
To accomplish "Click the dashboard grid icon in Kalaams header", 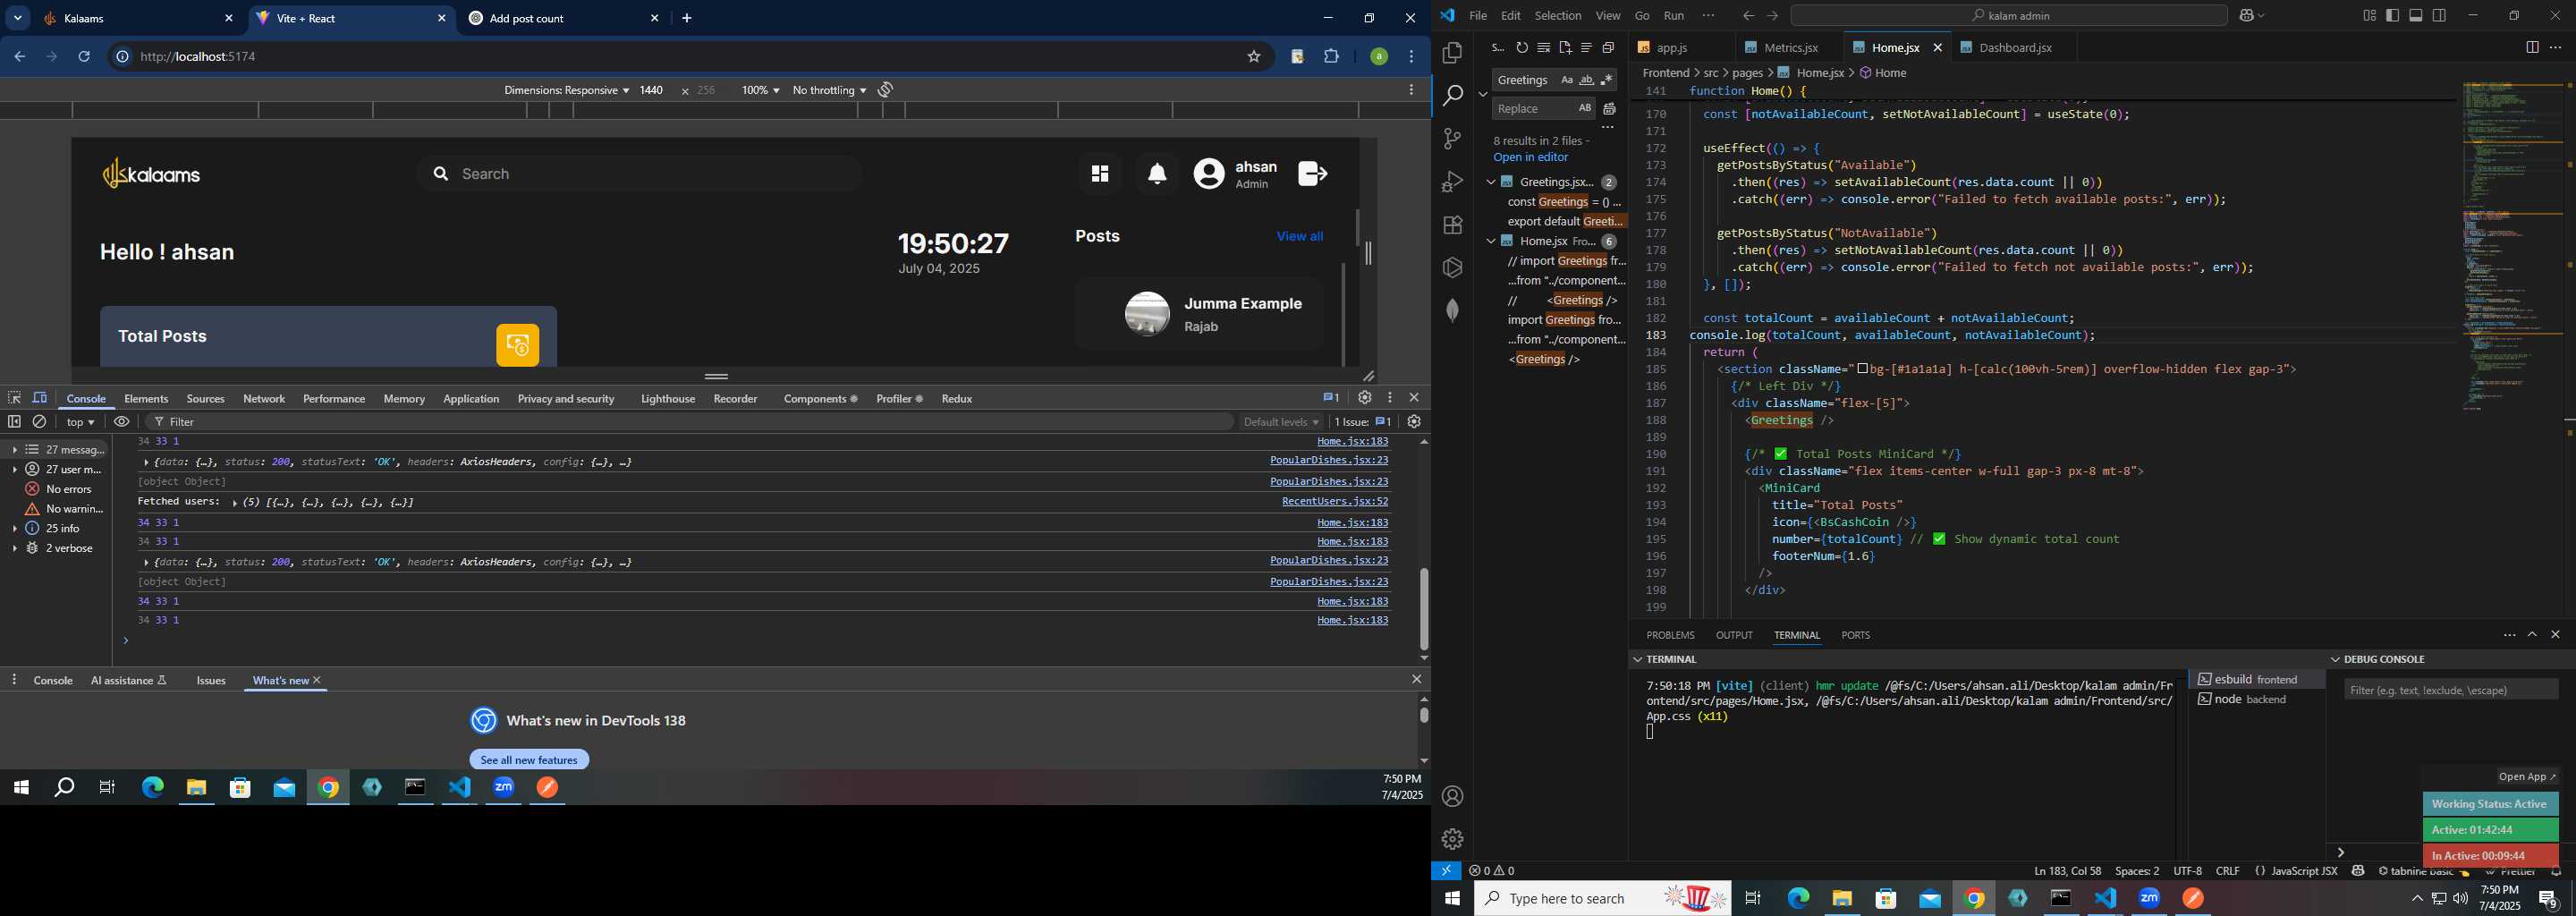I will (x=1100, y=174).
